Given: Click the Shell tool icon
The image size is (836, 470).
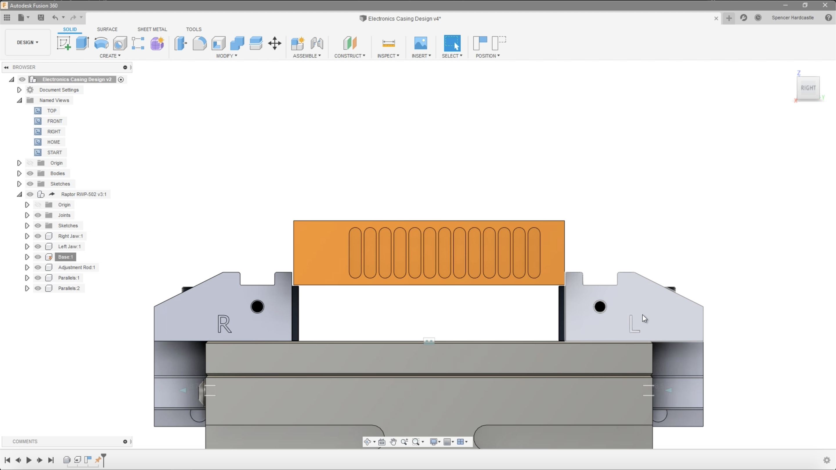Looking at the screenshot, I should click(x=218, y=43).
